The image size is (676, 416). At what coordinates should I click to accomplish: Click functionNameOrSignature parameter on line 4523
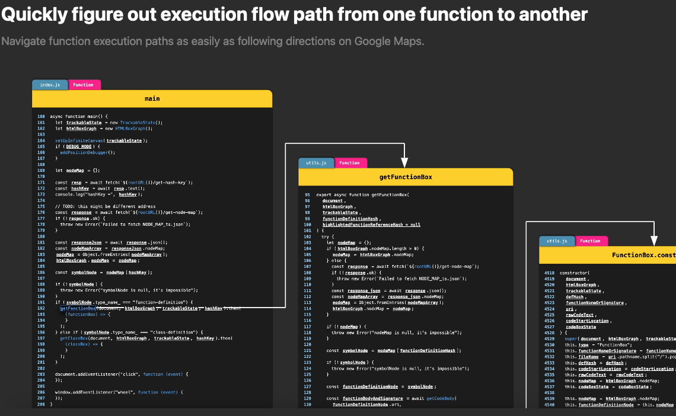(x=595, y=303)
